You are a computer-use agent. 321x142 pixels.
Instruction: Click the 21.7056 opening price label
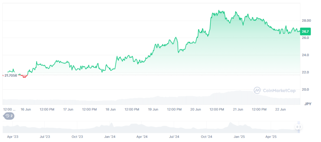(11, 75)
